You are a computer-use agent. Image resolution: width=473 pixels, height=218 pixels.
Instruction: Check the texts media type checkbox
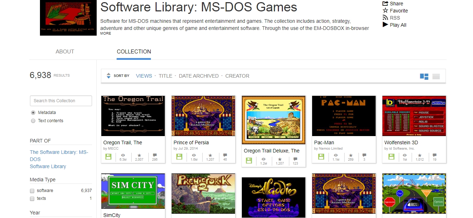click(x=32, y=198)
